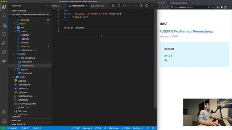
Task: Click Spaces: 2 indentation setting
Action: point(87,128)
